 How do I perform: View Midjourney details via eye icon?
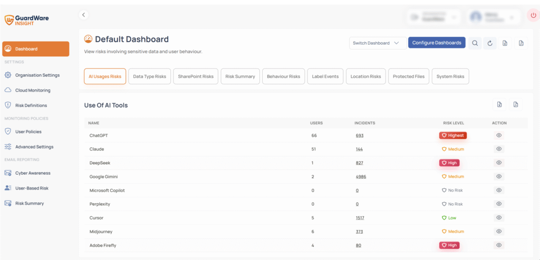(x=499, y=232)
